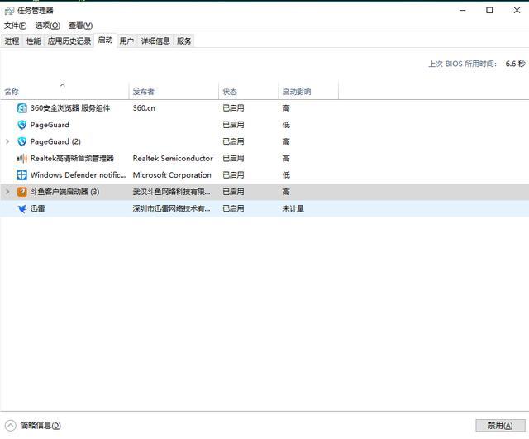Select the 斗鱼客户端启动器 (3) row name
The height and width of the screenshot is (439, 529).
point(64,192)
